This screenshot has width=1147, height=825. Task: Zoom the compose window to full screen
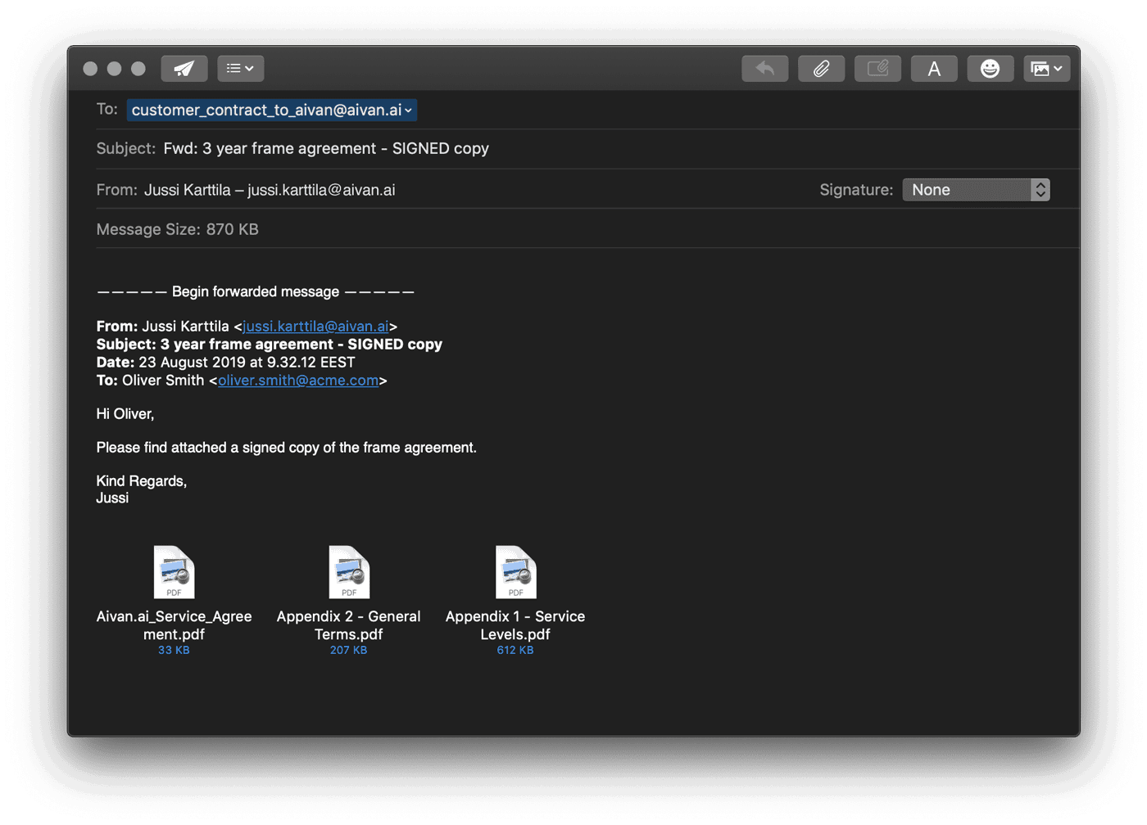pos(138,69)
